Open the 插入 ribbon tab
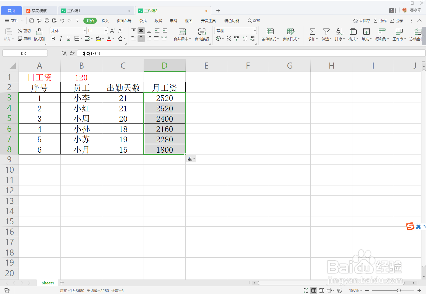The width and height of the screenshot is (426, 295). click(x=105, y=21)
